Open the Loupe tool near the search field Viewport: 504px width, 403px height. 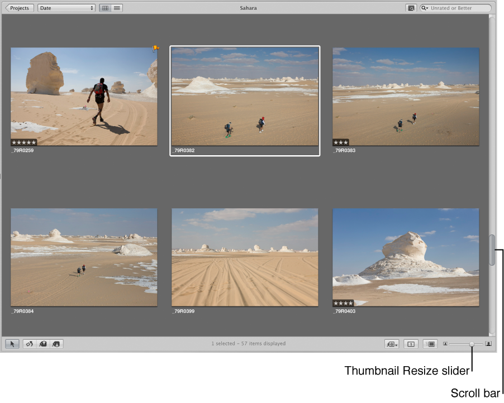[412, 8]
